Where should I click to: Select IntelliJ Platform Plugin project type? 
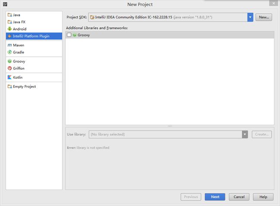click(x=34, y=36)
